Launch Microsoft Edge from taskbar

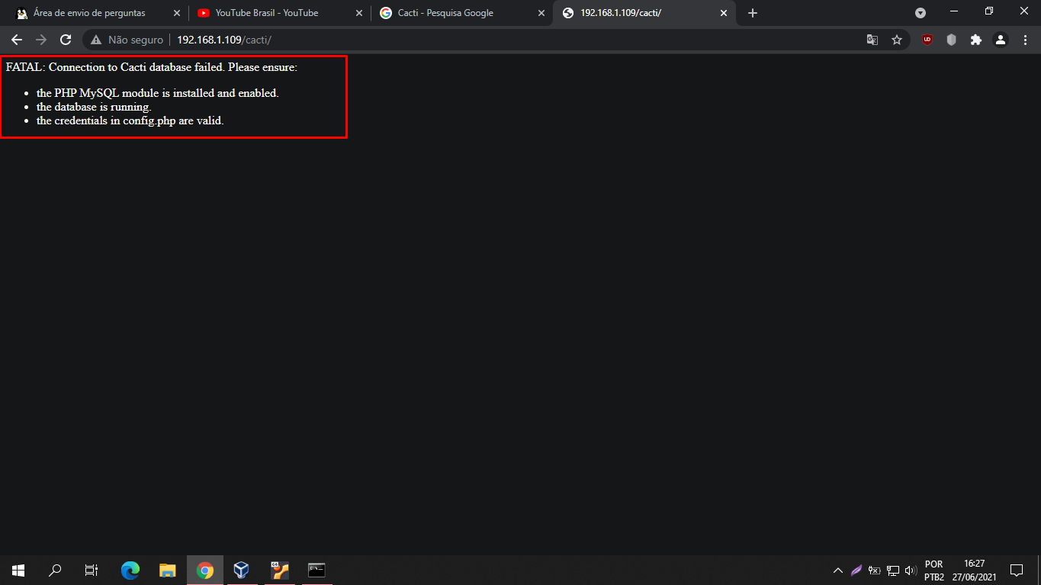point(131,570)
